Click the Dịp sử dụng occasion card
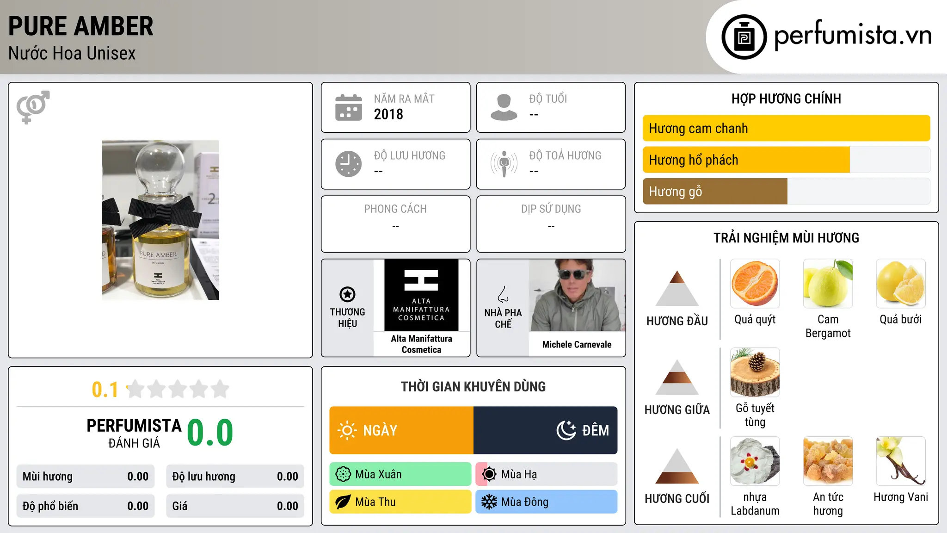Image resolution: width=947 pixels, height=533 pixels. point(551,224)
